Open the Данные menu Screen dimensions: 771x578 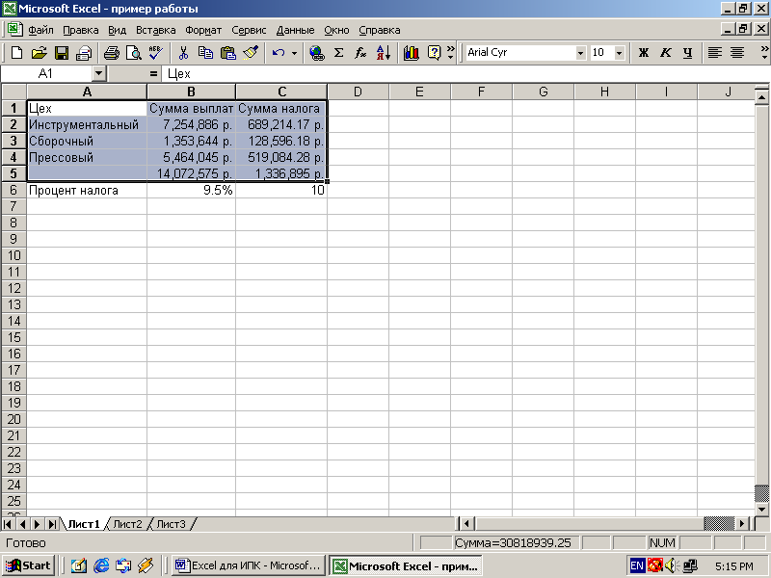tap(295, 30)
